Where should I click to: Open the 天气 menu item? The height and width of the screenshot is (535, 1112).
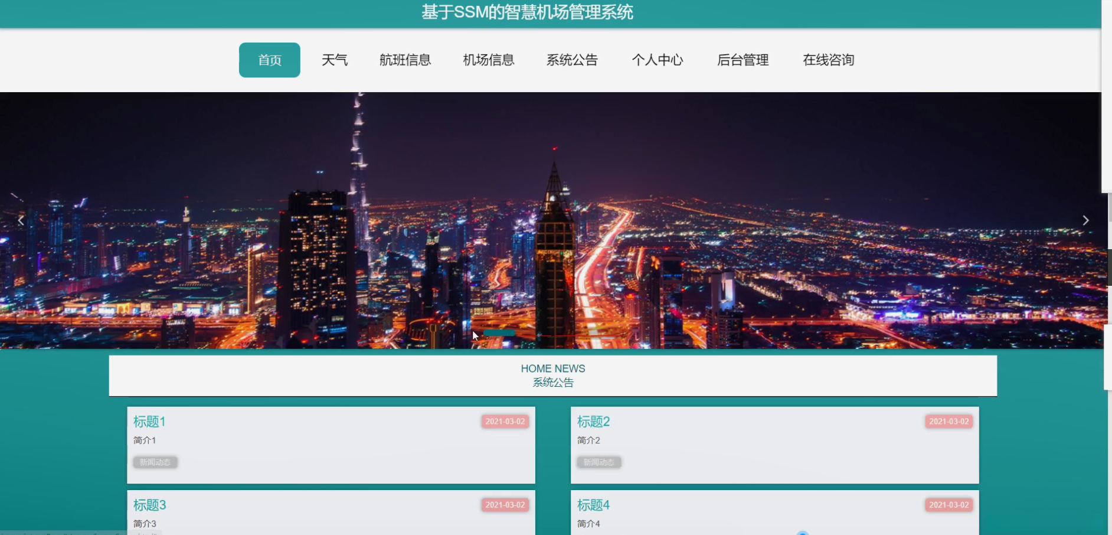point(335,60)
